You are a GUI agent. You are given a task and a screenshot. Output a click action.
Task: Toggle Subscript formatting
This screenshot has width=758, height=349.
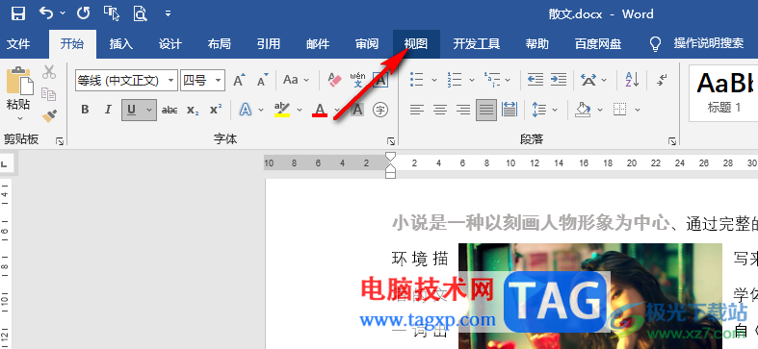[x=193, y=110]
